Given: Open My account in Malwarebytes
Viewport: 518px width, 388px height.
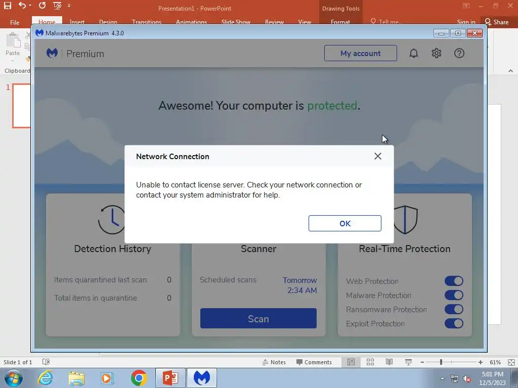Looking at the screenshot, I should point(360,53).
